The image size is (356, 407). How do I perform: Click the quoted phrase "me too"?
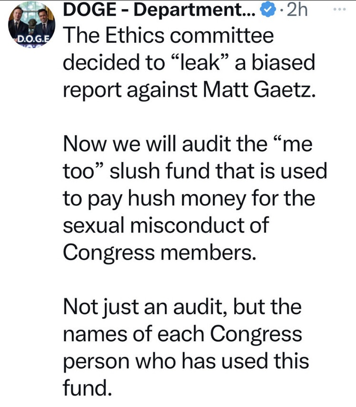(190, 157)
